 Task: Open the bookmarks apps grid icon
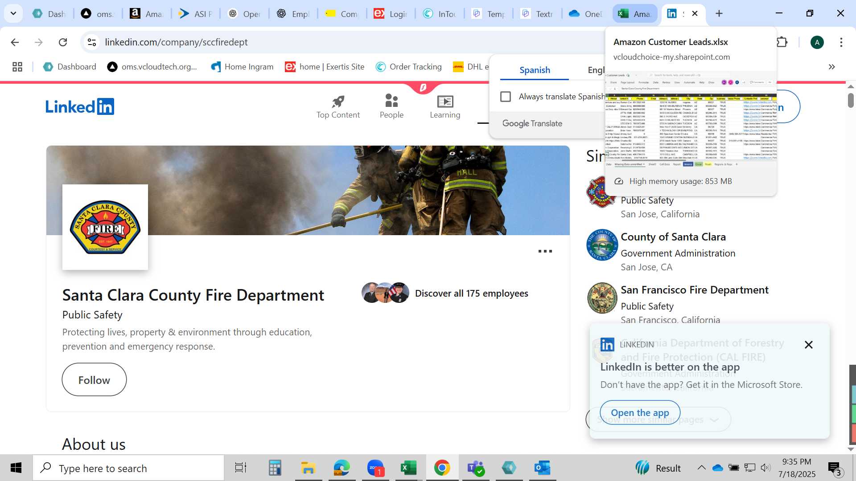click(17, 67)
